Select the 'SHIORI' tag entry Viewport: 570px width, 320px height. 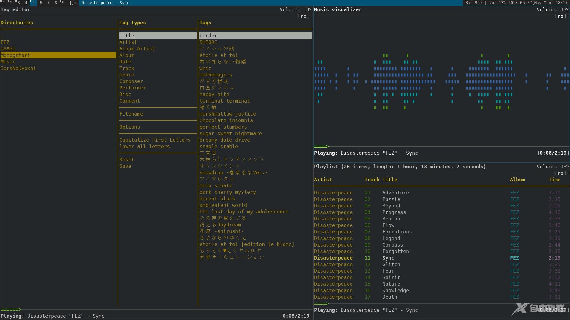pos(256,42)
